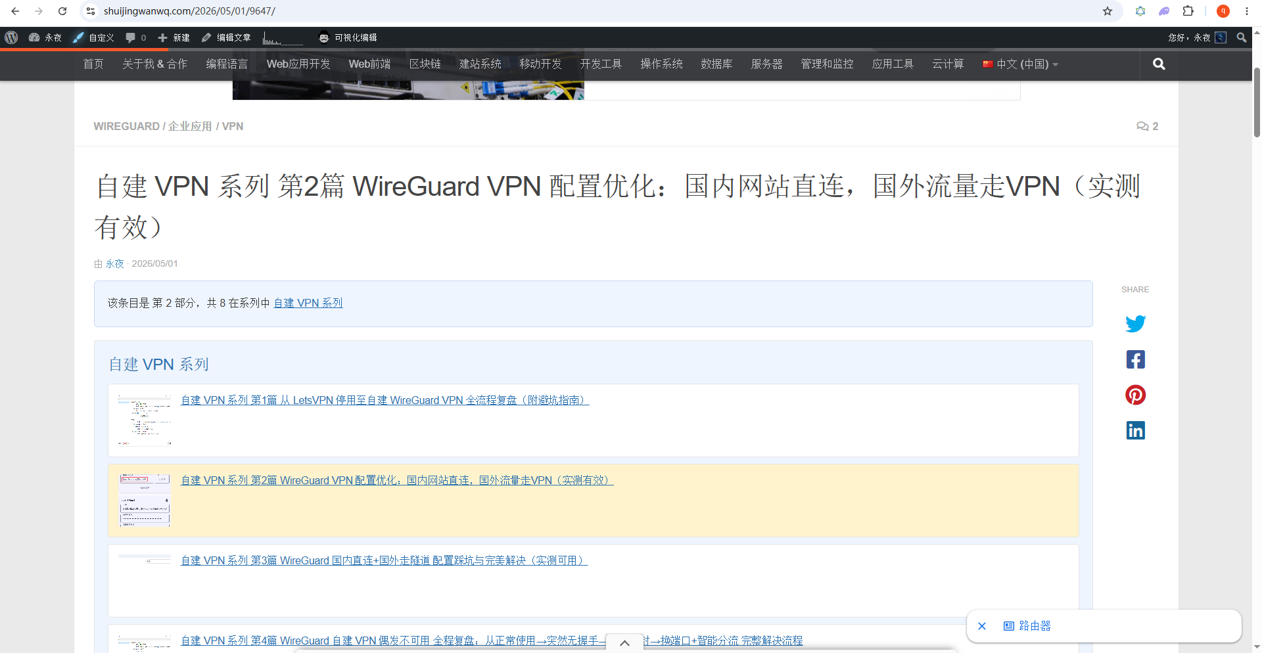Bookmark this page with the star
Viewport: 1262px width, 653px height.
(x=1108, y=11)
